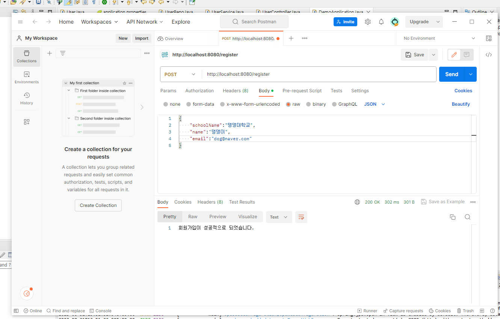
Task: Expand the Send button options arrow
Action: [x=471, y=74]
